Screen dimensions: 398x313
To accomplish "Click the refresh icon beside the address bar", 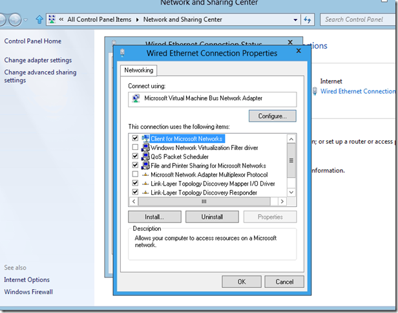I will (308, 19).
